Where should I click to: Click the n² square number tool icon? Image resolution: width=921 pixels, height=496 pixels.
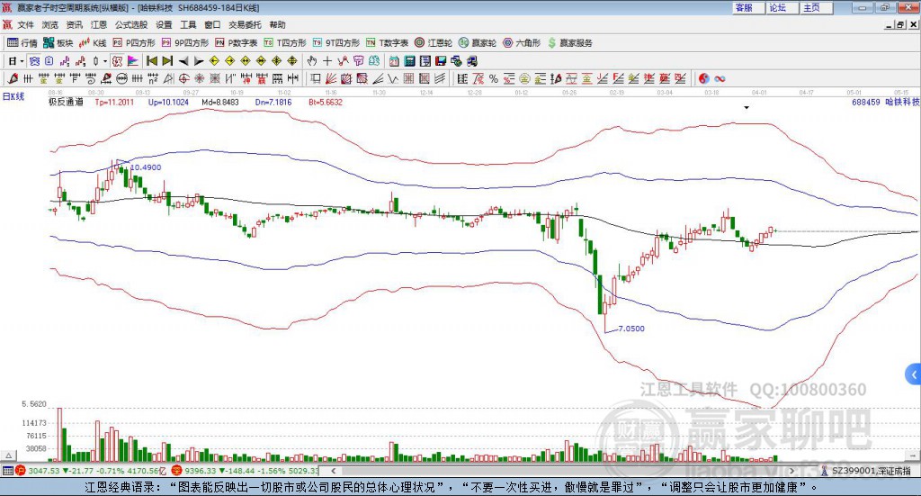pyautogui.click(x=153, y=78)
